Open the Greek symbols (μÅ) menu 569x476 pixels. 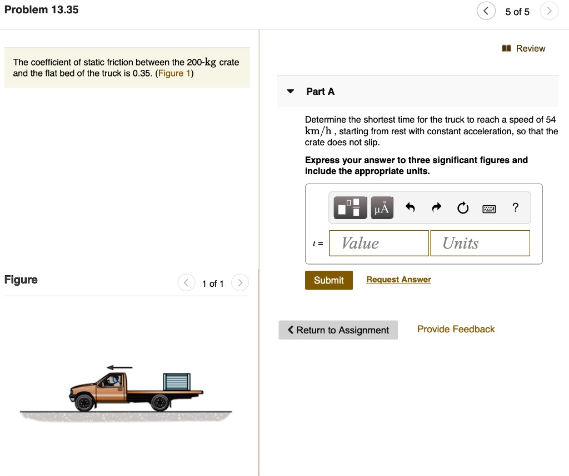point(382,208)
